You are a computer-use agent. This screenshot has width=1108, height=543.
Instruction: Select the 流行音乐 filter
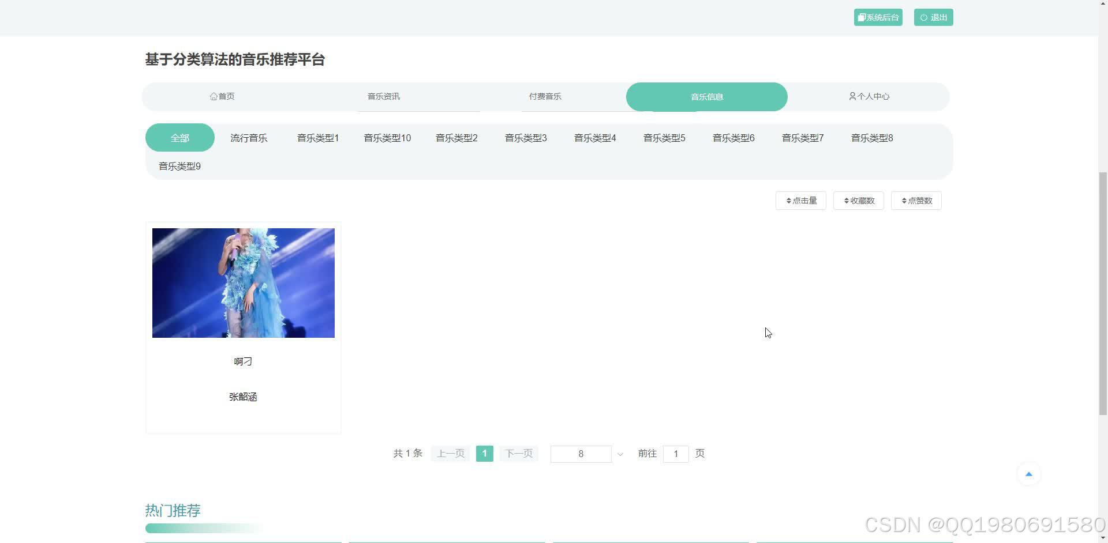pyautogui.click(x=248, y=138)
